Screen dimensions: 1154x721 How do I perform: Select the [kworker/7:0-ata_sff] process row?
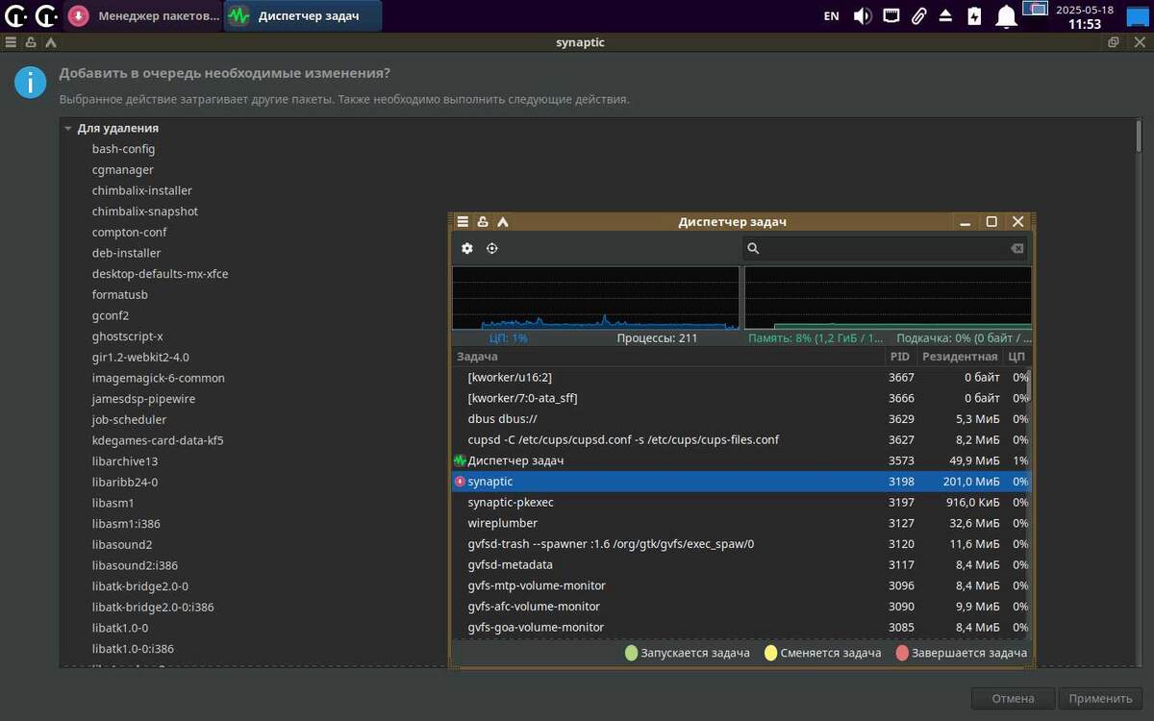(x=740, y=398)
